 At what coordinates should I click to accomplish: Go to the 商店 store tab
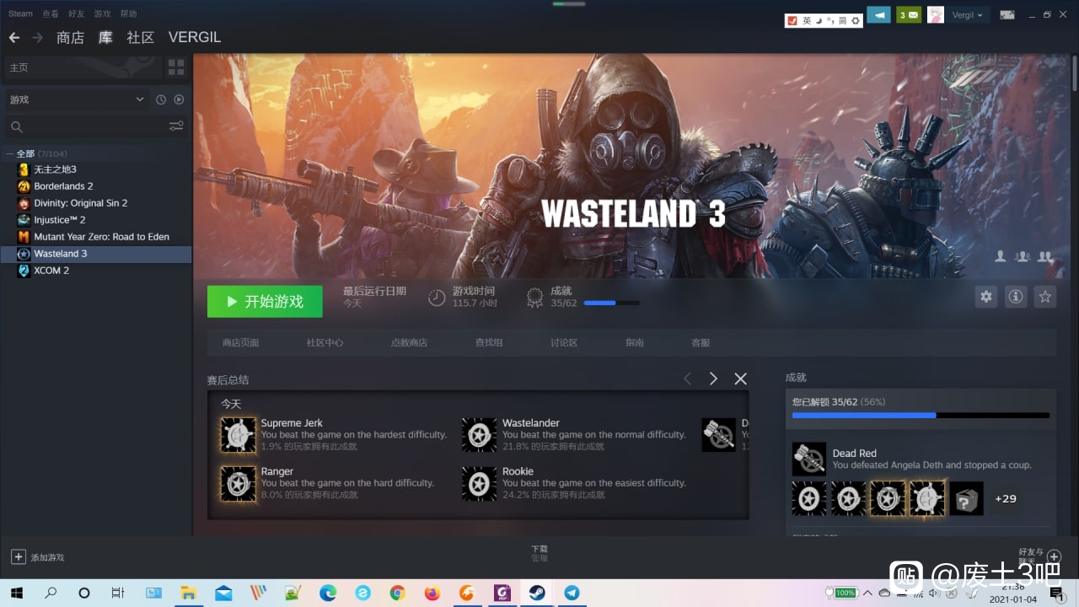pos(70,38)
